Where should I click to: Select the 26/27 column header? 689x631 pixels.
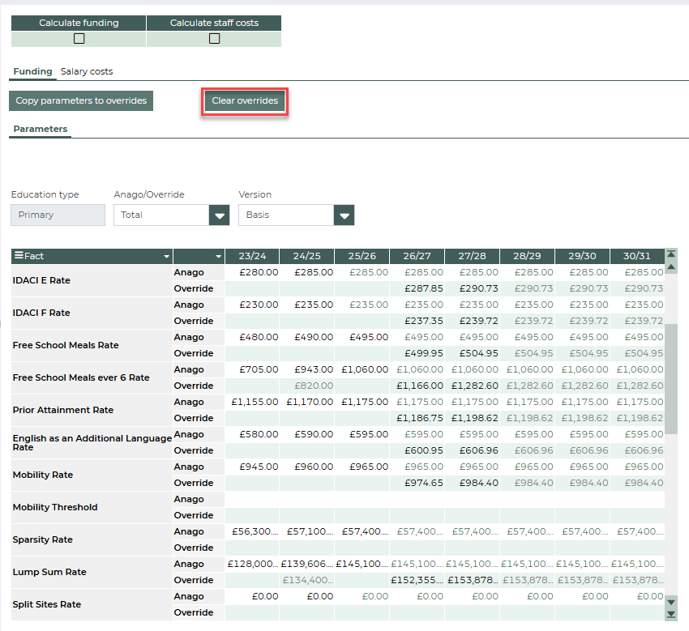[417, 256]
